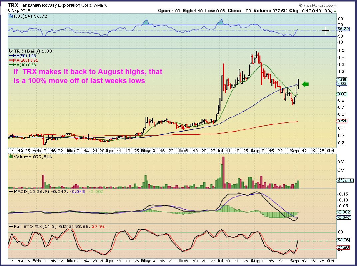Click the 1.5 level on the price axis
Image resolution: width=357 pixels, height=266 pixels.
[341, 50]
